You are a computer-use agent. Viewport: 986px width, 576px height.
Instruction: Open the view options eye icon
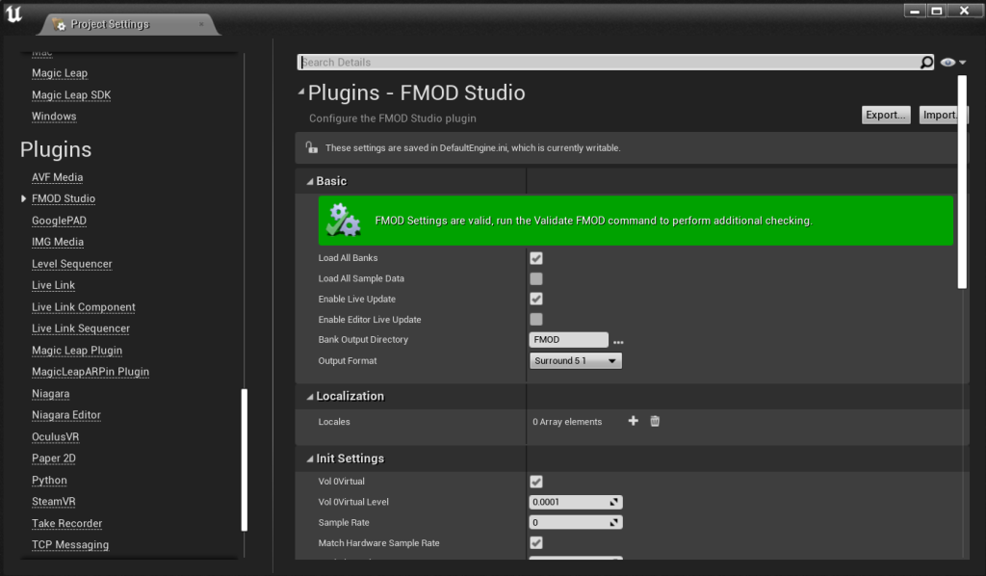click(x=952, y=63)
